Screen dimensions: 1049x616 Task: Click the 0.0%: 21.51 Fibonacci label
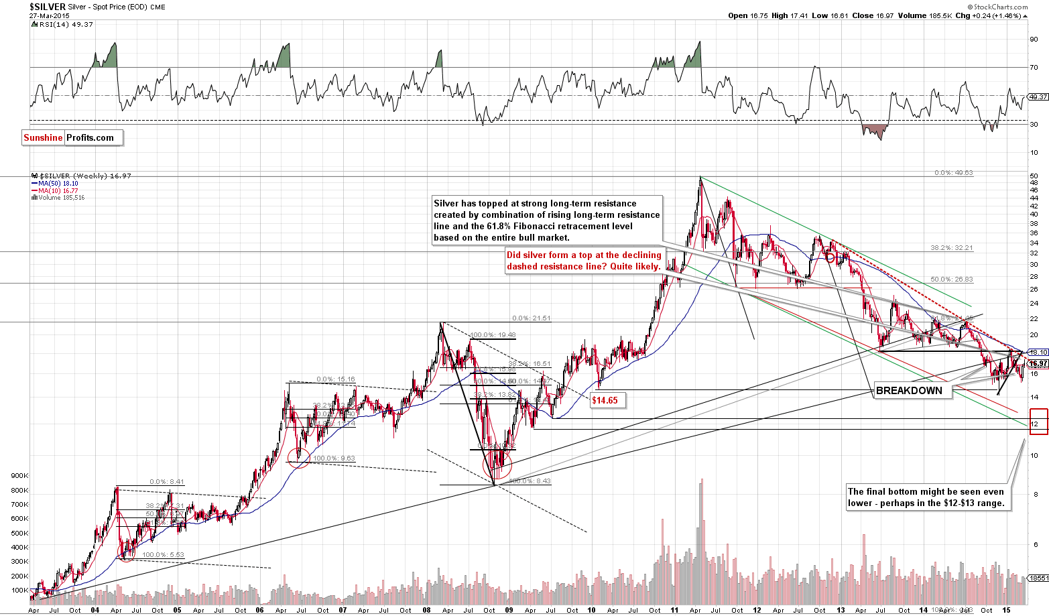click(x=531, y=318)
